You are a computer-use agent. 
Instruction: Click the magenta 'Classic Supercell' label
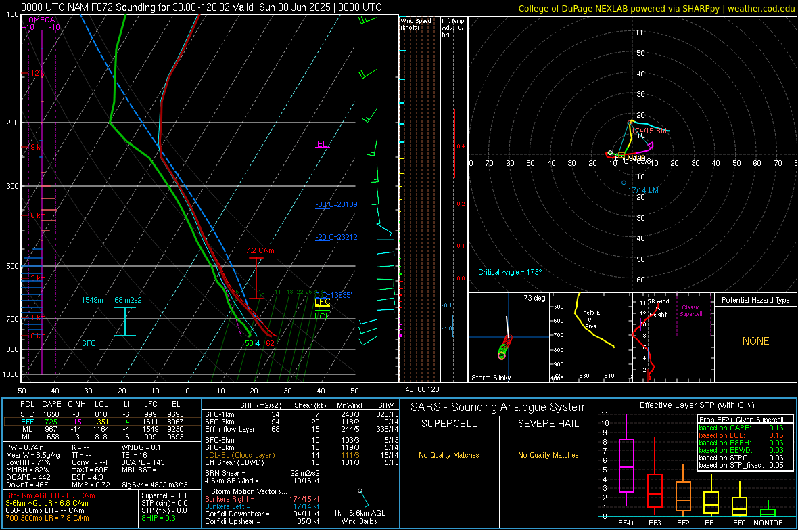pyautogui.click(x=690, y=311)
